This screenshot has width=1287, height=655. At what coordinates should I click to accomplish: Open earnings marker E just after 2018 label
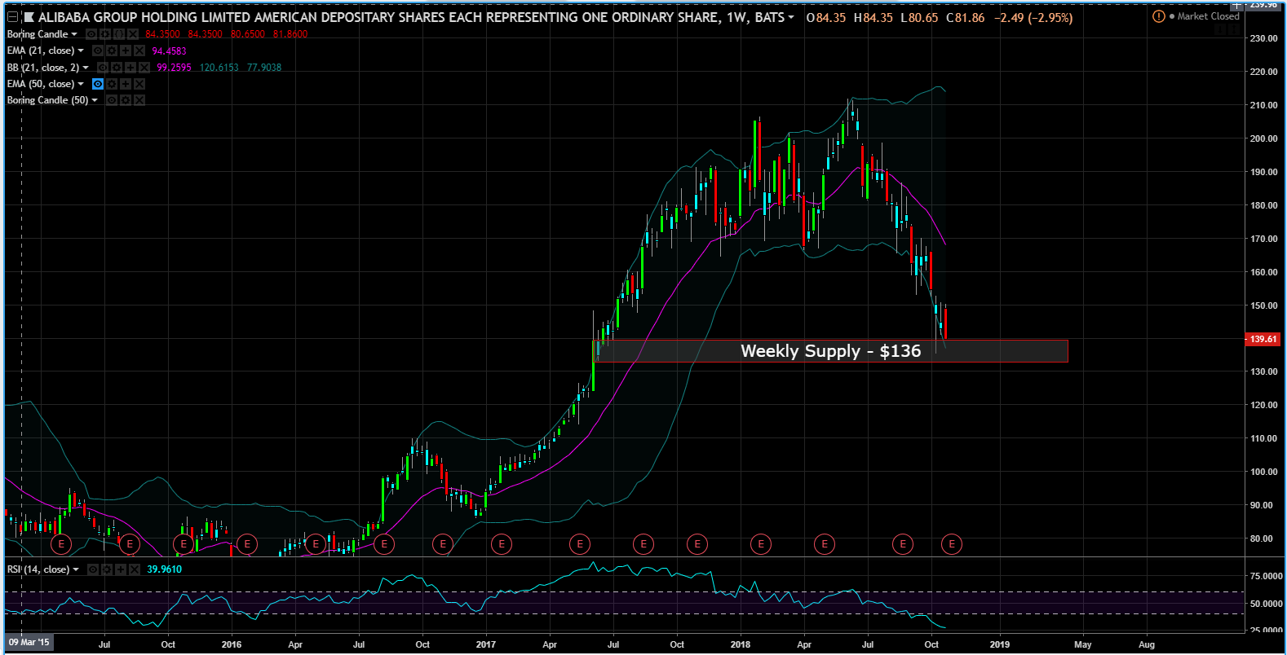coord(761,543)
